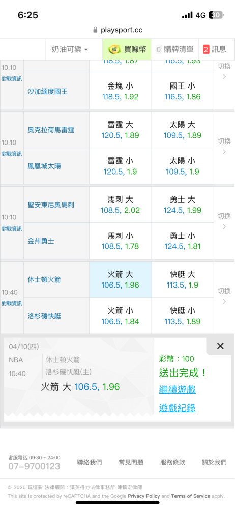Open 聖安東尼奧馬刺 team link
235x509 pixels.
point(51,205)
